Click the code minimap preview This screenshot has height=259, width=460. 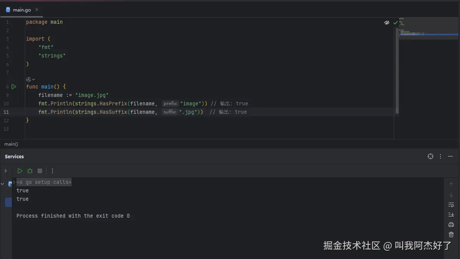pos(428,29)
